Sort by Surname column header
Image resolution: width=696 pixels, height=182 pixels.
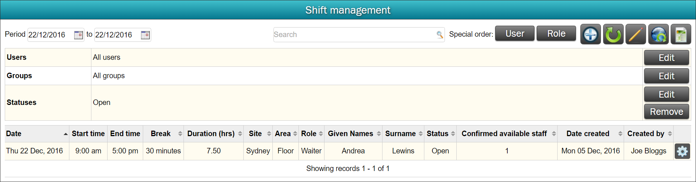(403, 134)
